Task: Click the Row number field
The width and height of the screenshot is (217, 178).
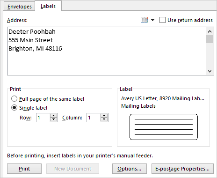Action: pyautogui.click(x=43, y=118)
